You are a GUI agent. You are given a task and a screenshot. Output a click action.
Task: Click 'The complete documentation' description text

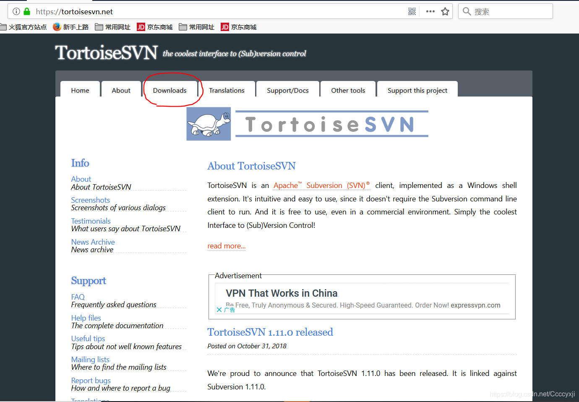[x=117, y=326]
